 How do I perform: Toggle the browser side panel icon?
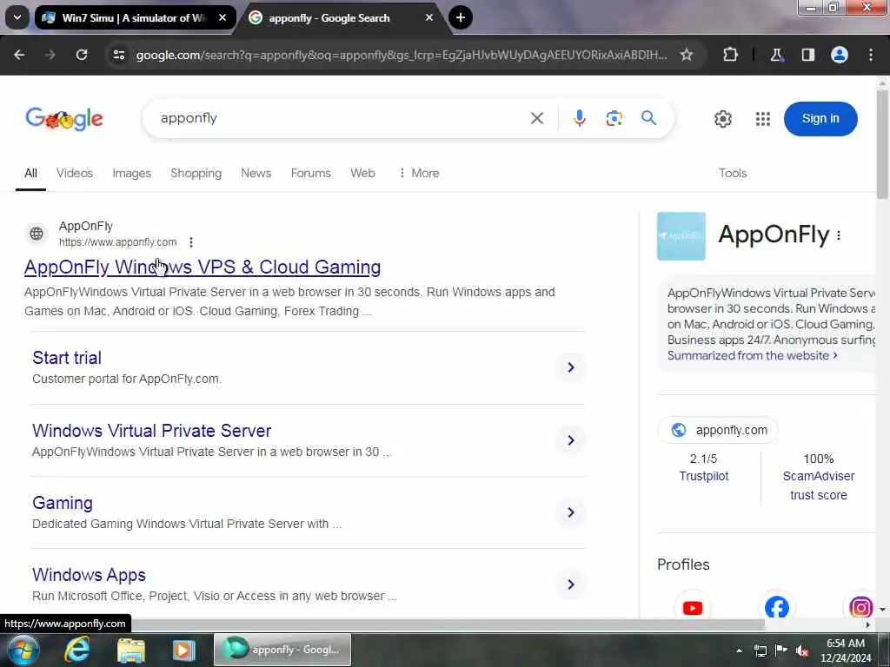pyautogui.click(x=807, y=55)
